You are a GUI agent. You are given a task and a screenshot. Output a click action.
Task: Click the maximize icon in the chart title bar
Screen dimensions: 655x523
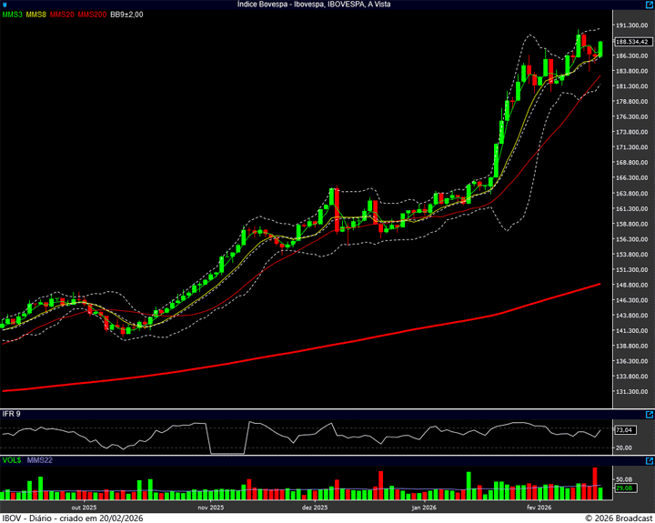coord(647,5)
